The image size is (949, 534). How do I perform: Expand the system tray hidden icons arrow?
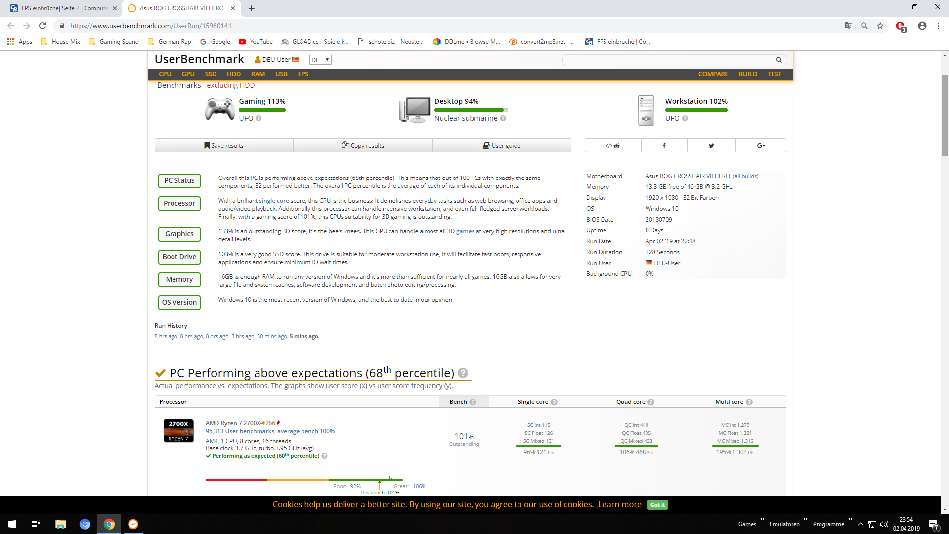861,524
